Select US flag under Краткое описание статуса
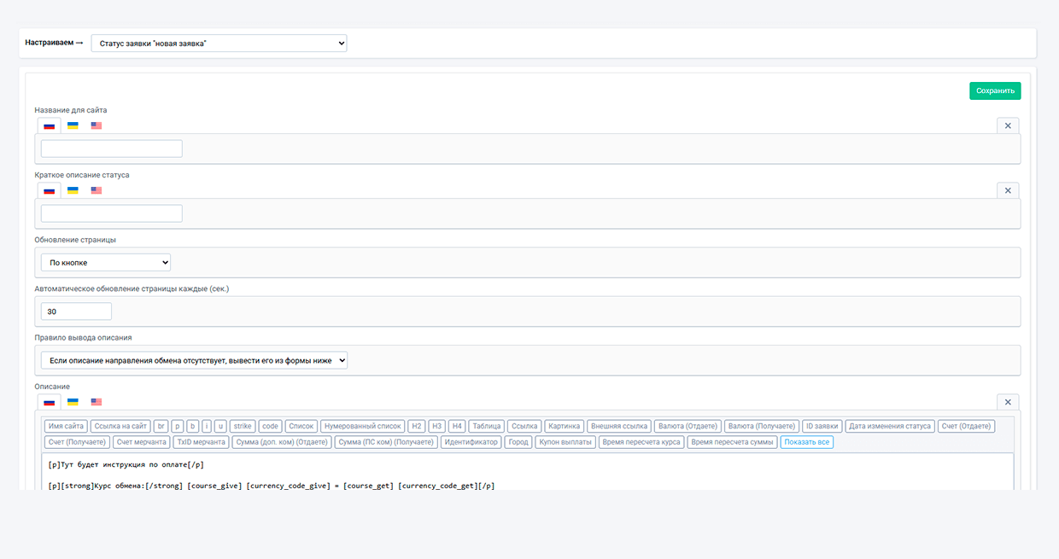The image size is (1059, 559). (96, 190)
